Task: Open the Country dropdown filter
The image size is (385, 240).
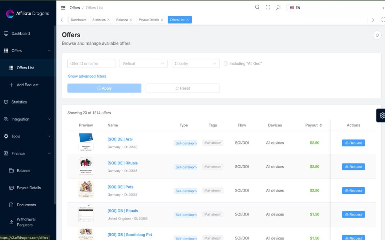Action: 196,63
